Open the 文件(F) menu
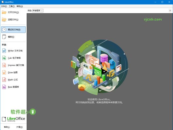 pos(4,6)
